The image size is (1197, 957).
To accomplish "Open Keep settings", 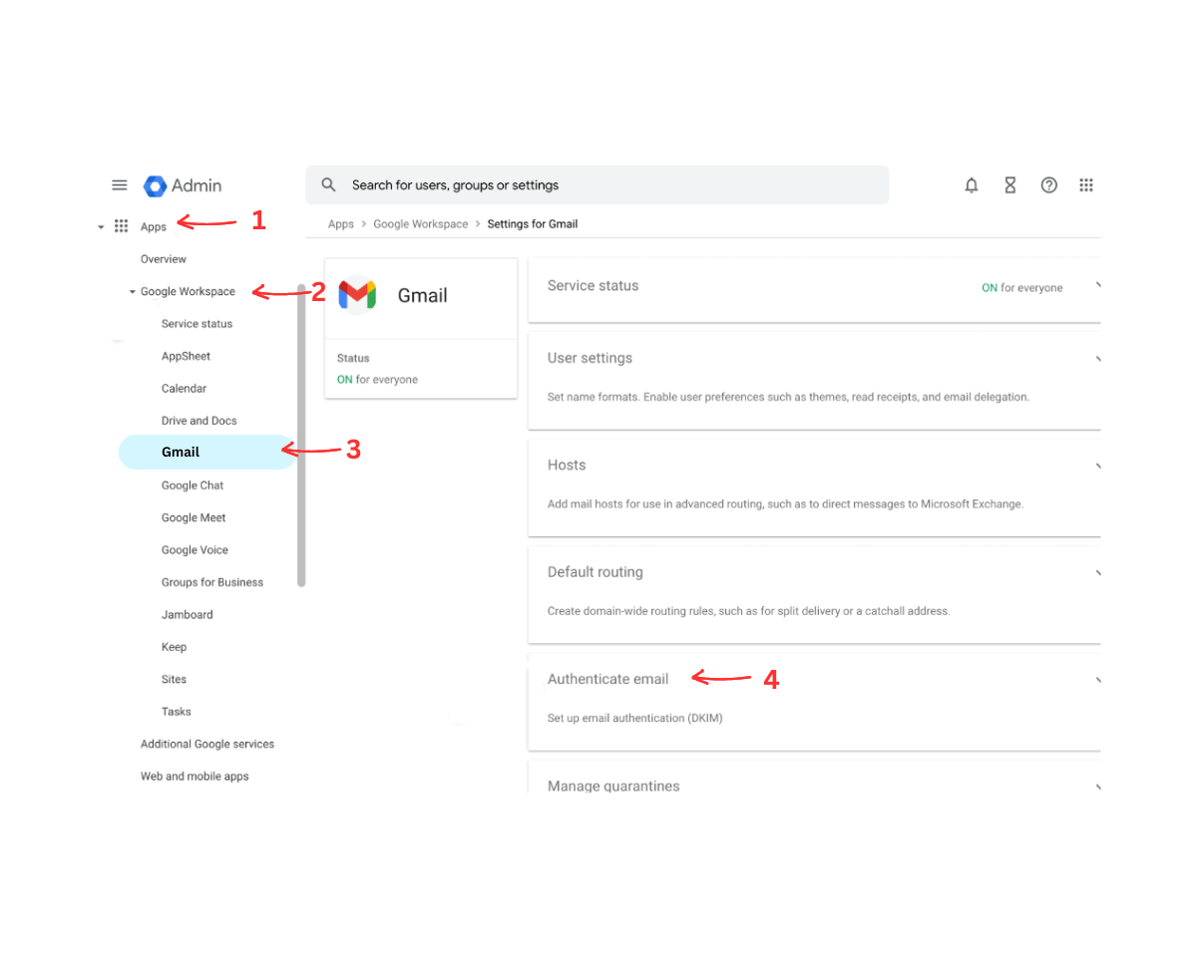I will [174, 647].
